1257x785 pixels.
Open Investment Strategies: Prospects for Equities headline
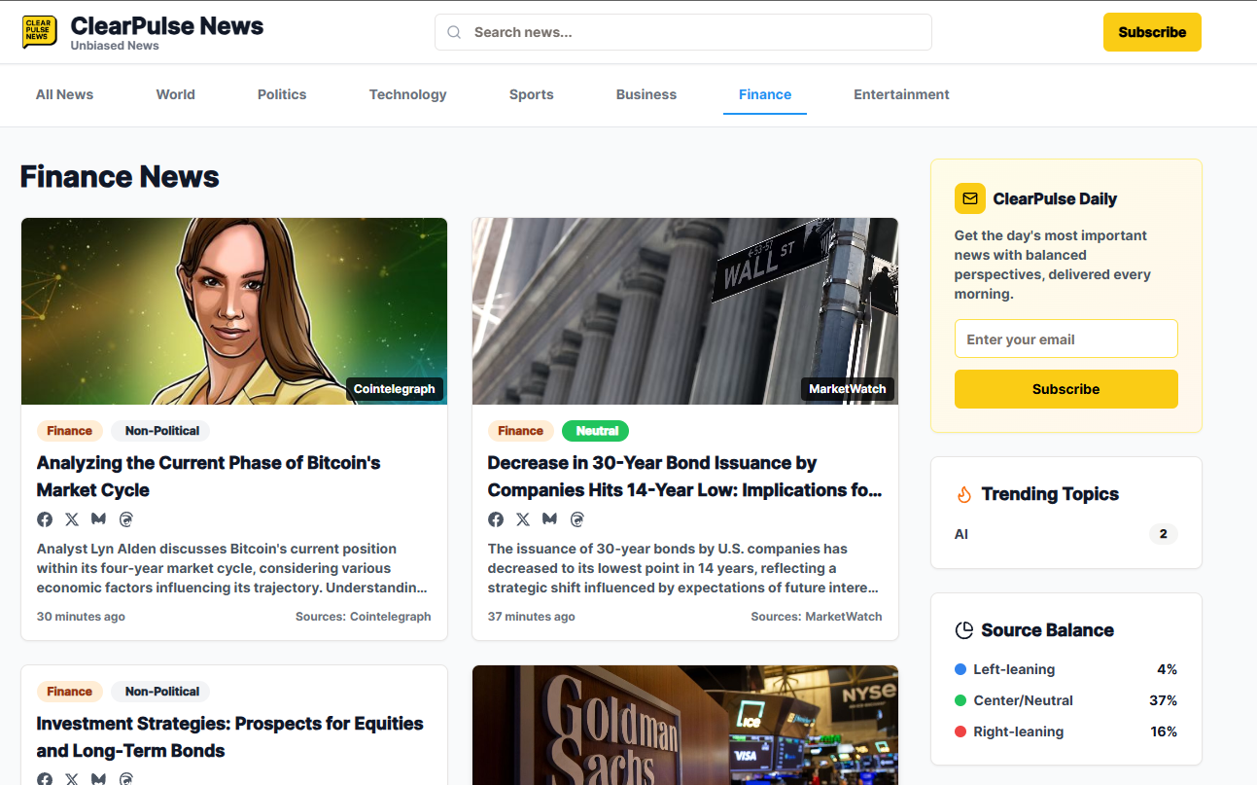coord(230,737)
